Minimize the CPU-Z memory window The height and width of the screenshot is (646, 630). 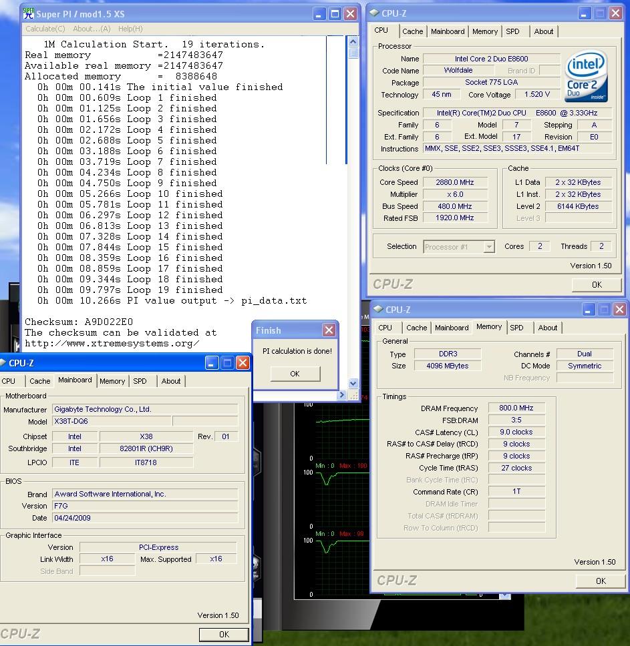tap(588, 310)
